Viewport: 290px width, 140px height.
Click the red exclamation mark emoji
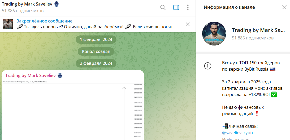[x=257, y=114]
